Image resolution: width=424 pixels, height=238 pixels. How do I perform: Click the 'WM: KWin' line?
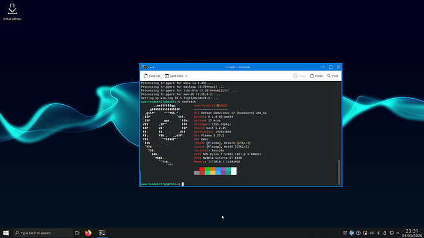coord(201,139)
